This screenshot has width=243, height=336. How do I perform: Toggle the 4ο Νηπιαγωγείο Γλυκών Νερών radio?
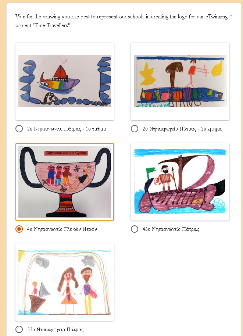pyautogui.click(x=19, y=229)
